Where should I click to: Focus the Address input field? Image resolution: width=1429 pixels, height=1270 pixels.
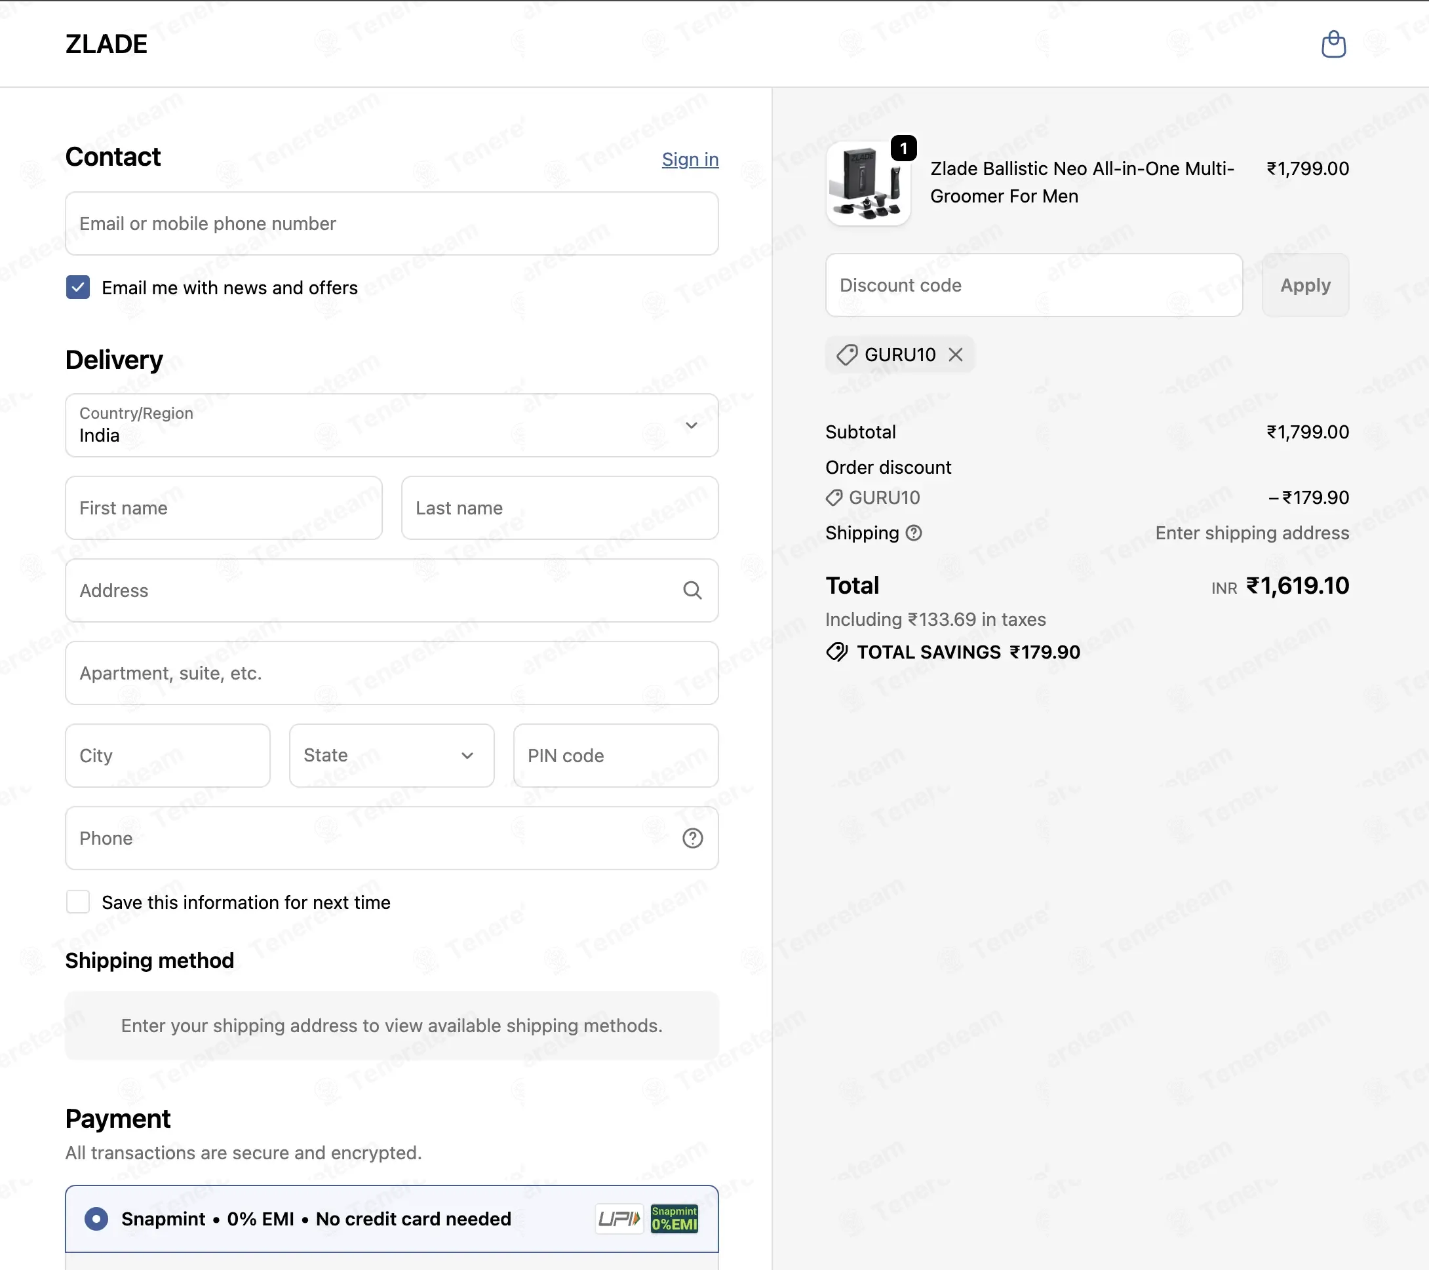tap(391, 590)
